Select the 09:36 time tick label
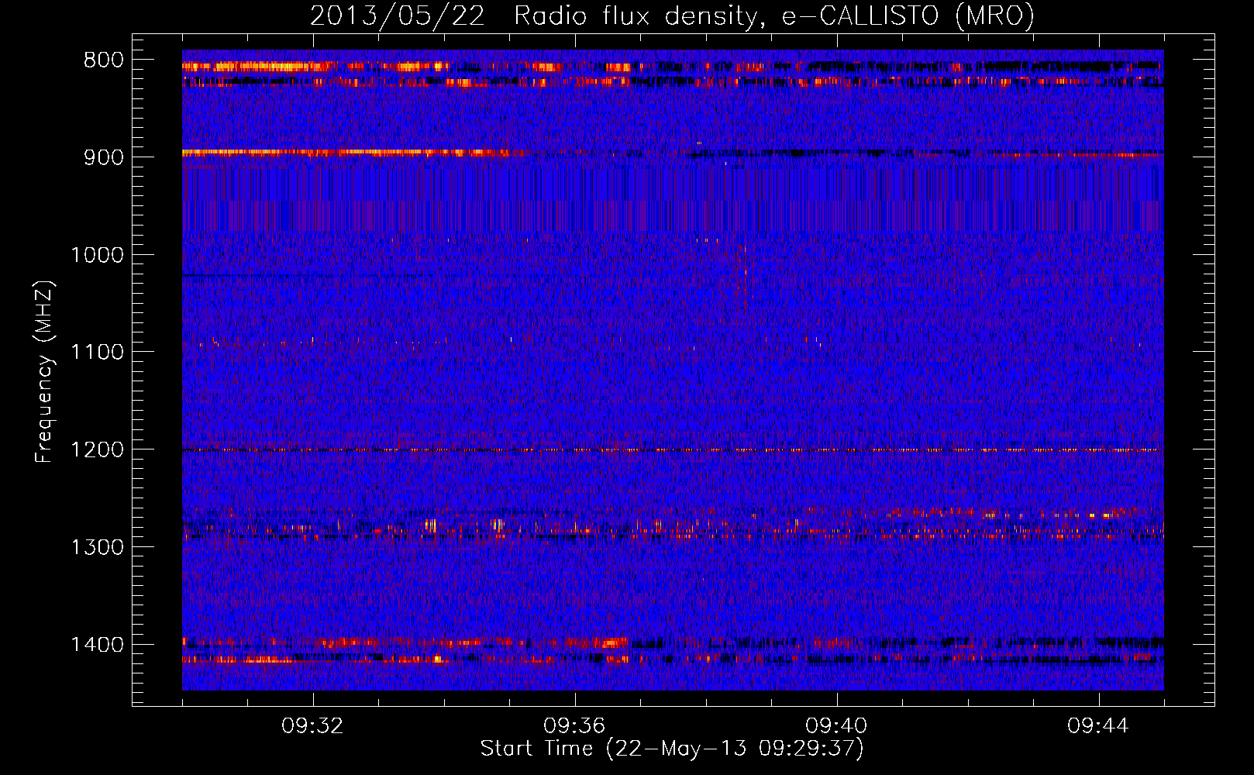This screenshot has height=775, width=1254. [x=574, y=726]
